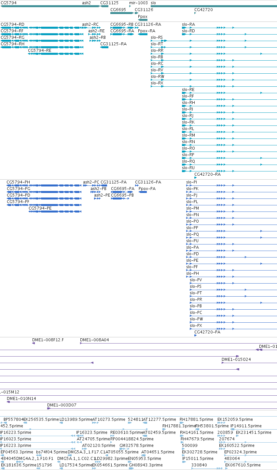Open EST bs74f04.5prime
The image size is (277, 470).
click(52, 452)
